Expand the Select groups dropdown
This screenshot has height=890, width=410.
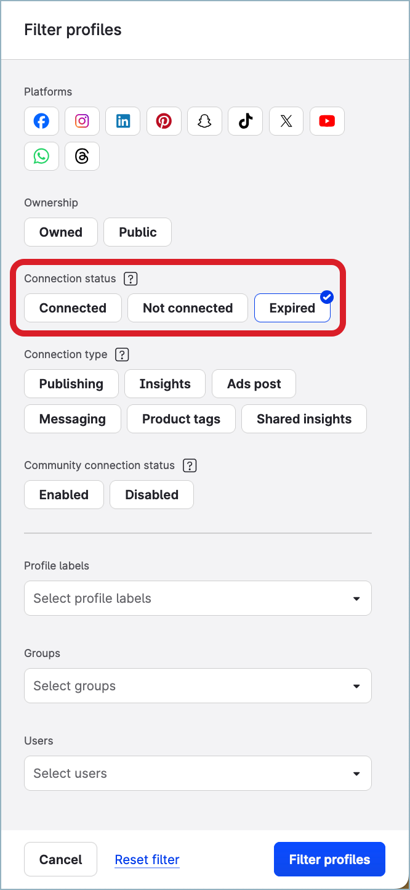click(x=198, y=686)
